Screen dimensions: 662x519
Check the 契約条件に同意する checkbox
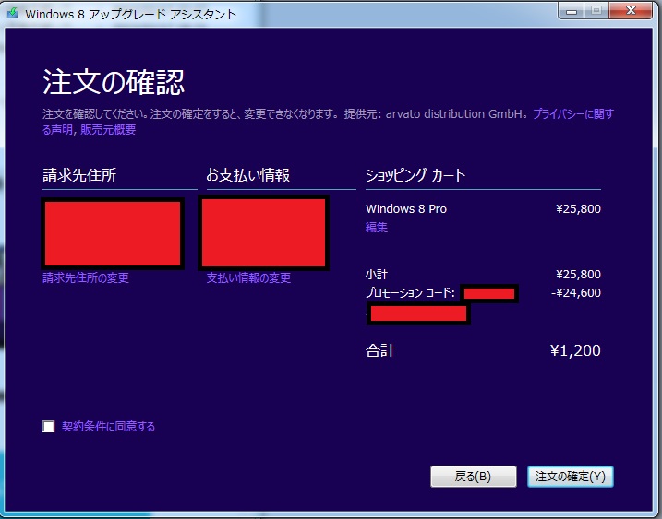(49, 426)
